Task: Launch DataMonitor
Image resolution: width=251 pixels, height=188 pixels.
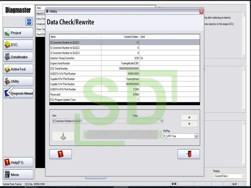Action: [x=18, y=57]
